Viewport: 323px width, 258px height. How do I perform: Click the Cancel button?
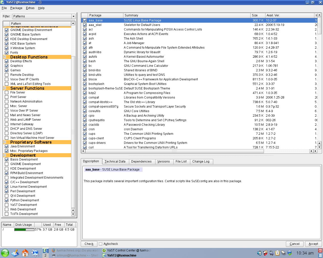coord(295,244)
